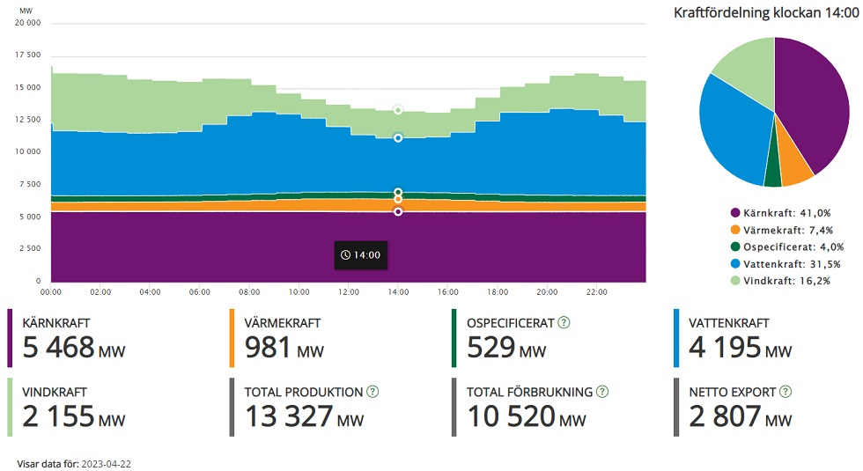Click legend entry 'Vattenkraft: 31,5%'
The height and width of the screenshot is (471, 863).
coord(786,264)
